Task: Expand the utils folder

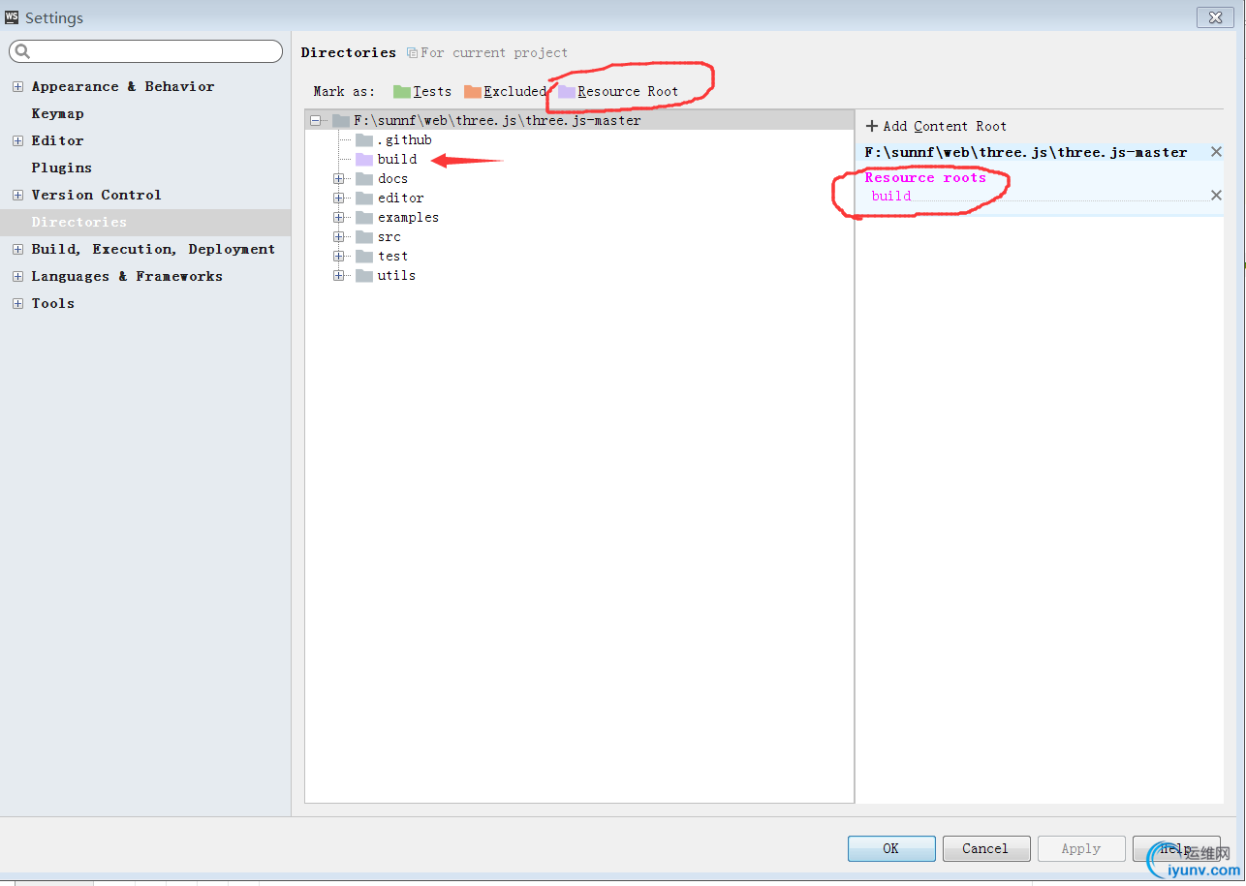Action: click(x=338, y=275)
